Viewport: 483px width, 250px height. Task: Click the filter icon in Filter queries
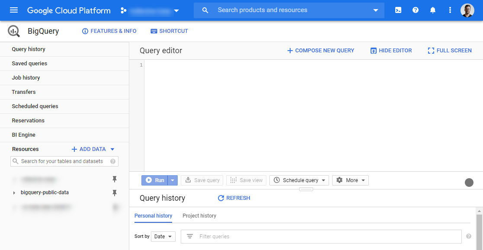pyautogui.click(x=190, y=237)
